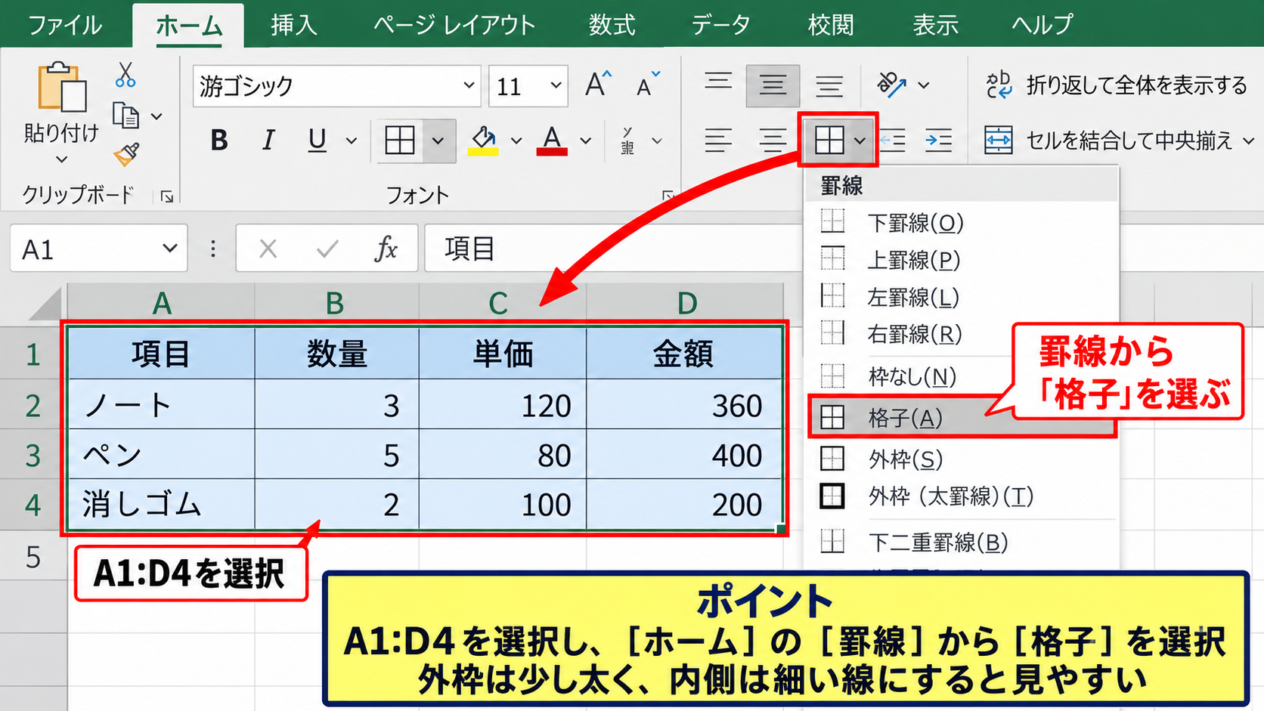Increase indent with right arrow icon
The image size is (1264, 711).
click(939, 141)
